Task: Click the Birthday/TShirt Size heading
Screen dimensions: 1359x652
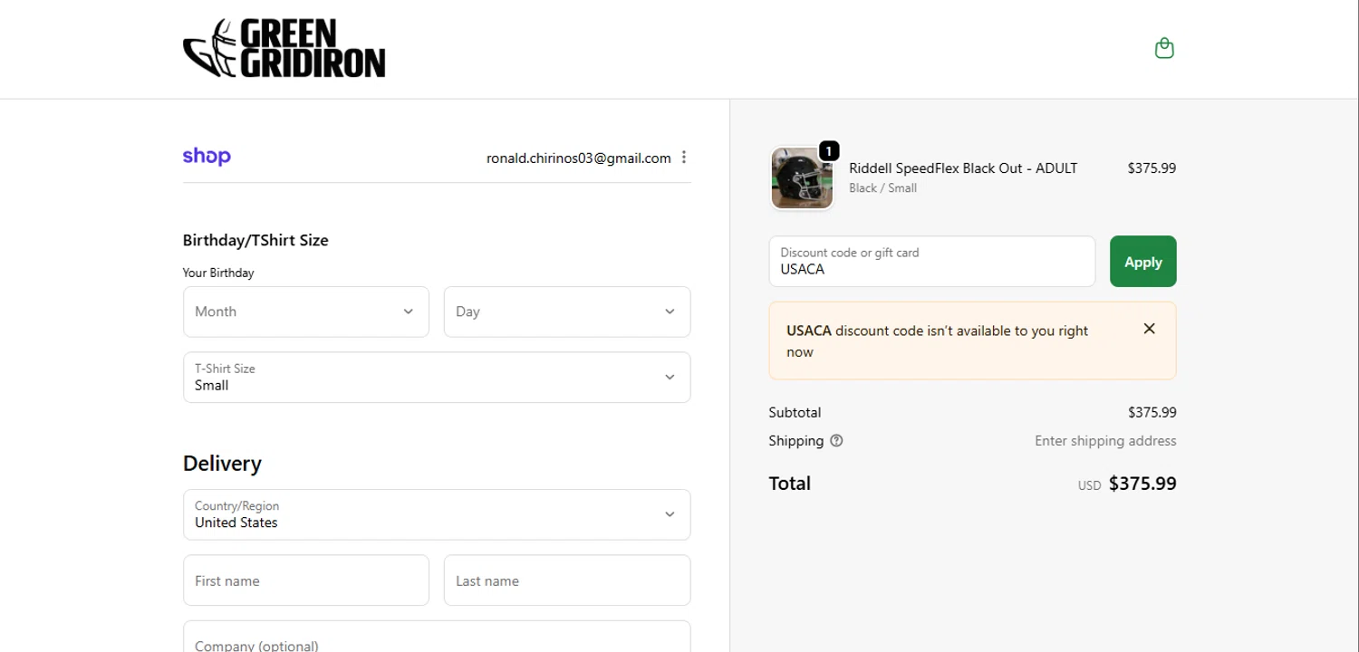Action: (255, 241)
